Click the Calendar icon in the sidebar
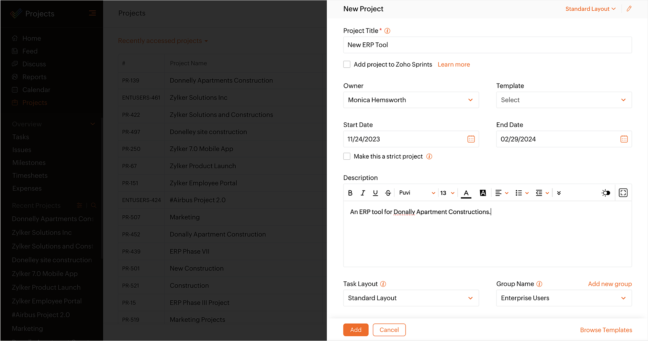Screen dimensions: 648x341 (15, 90)
